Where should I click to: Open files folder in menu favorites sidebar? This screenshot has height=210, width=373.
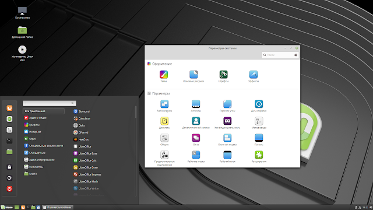click(x=9, y=152)
